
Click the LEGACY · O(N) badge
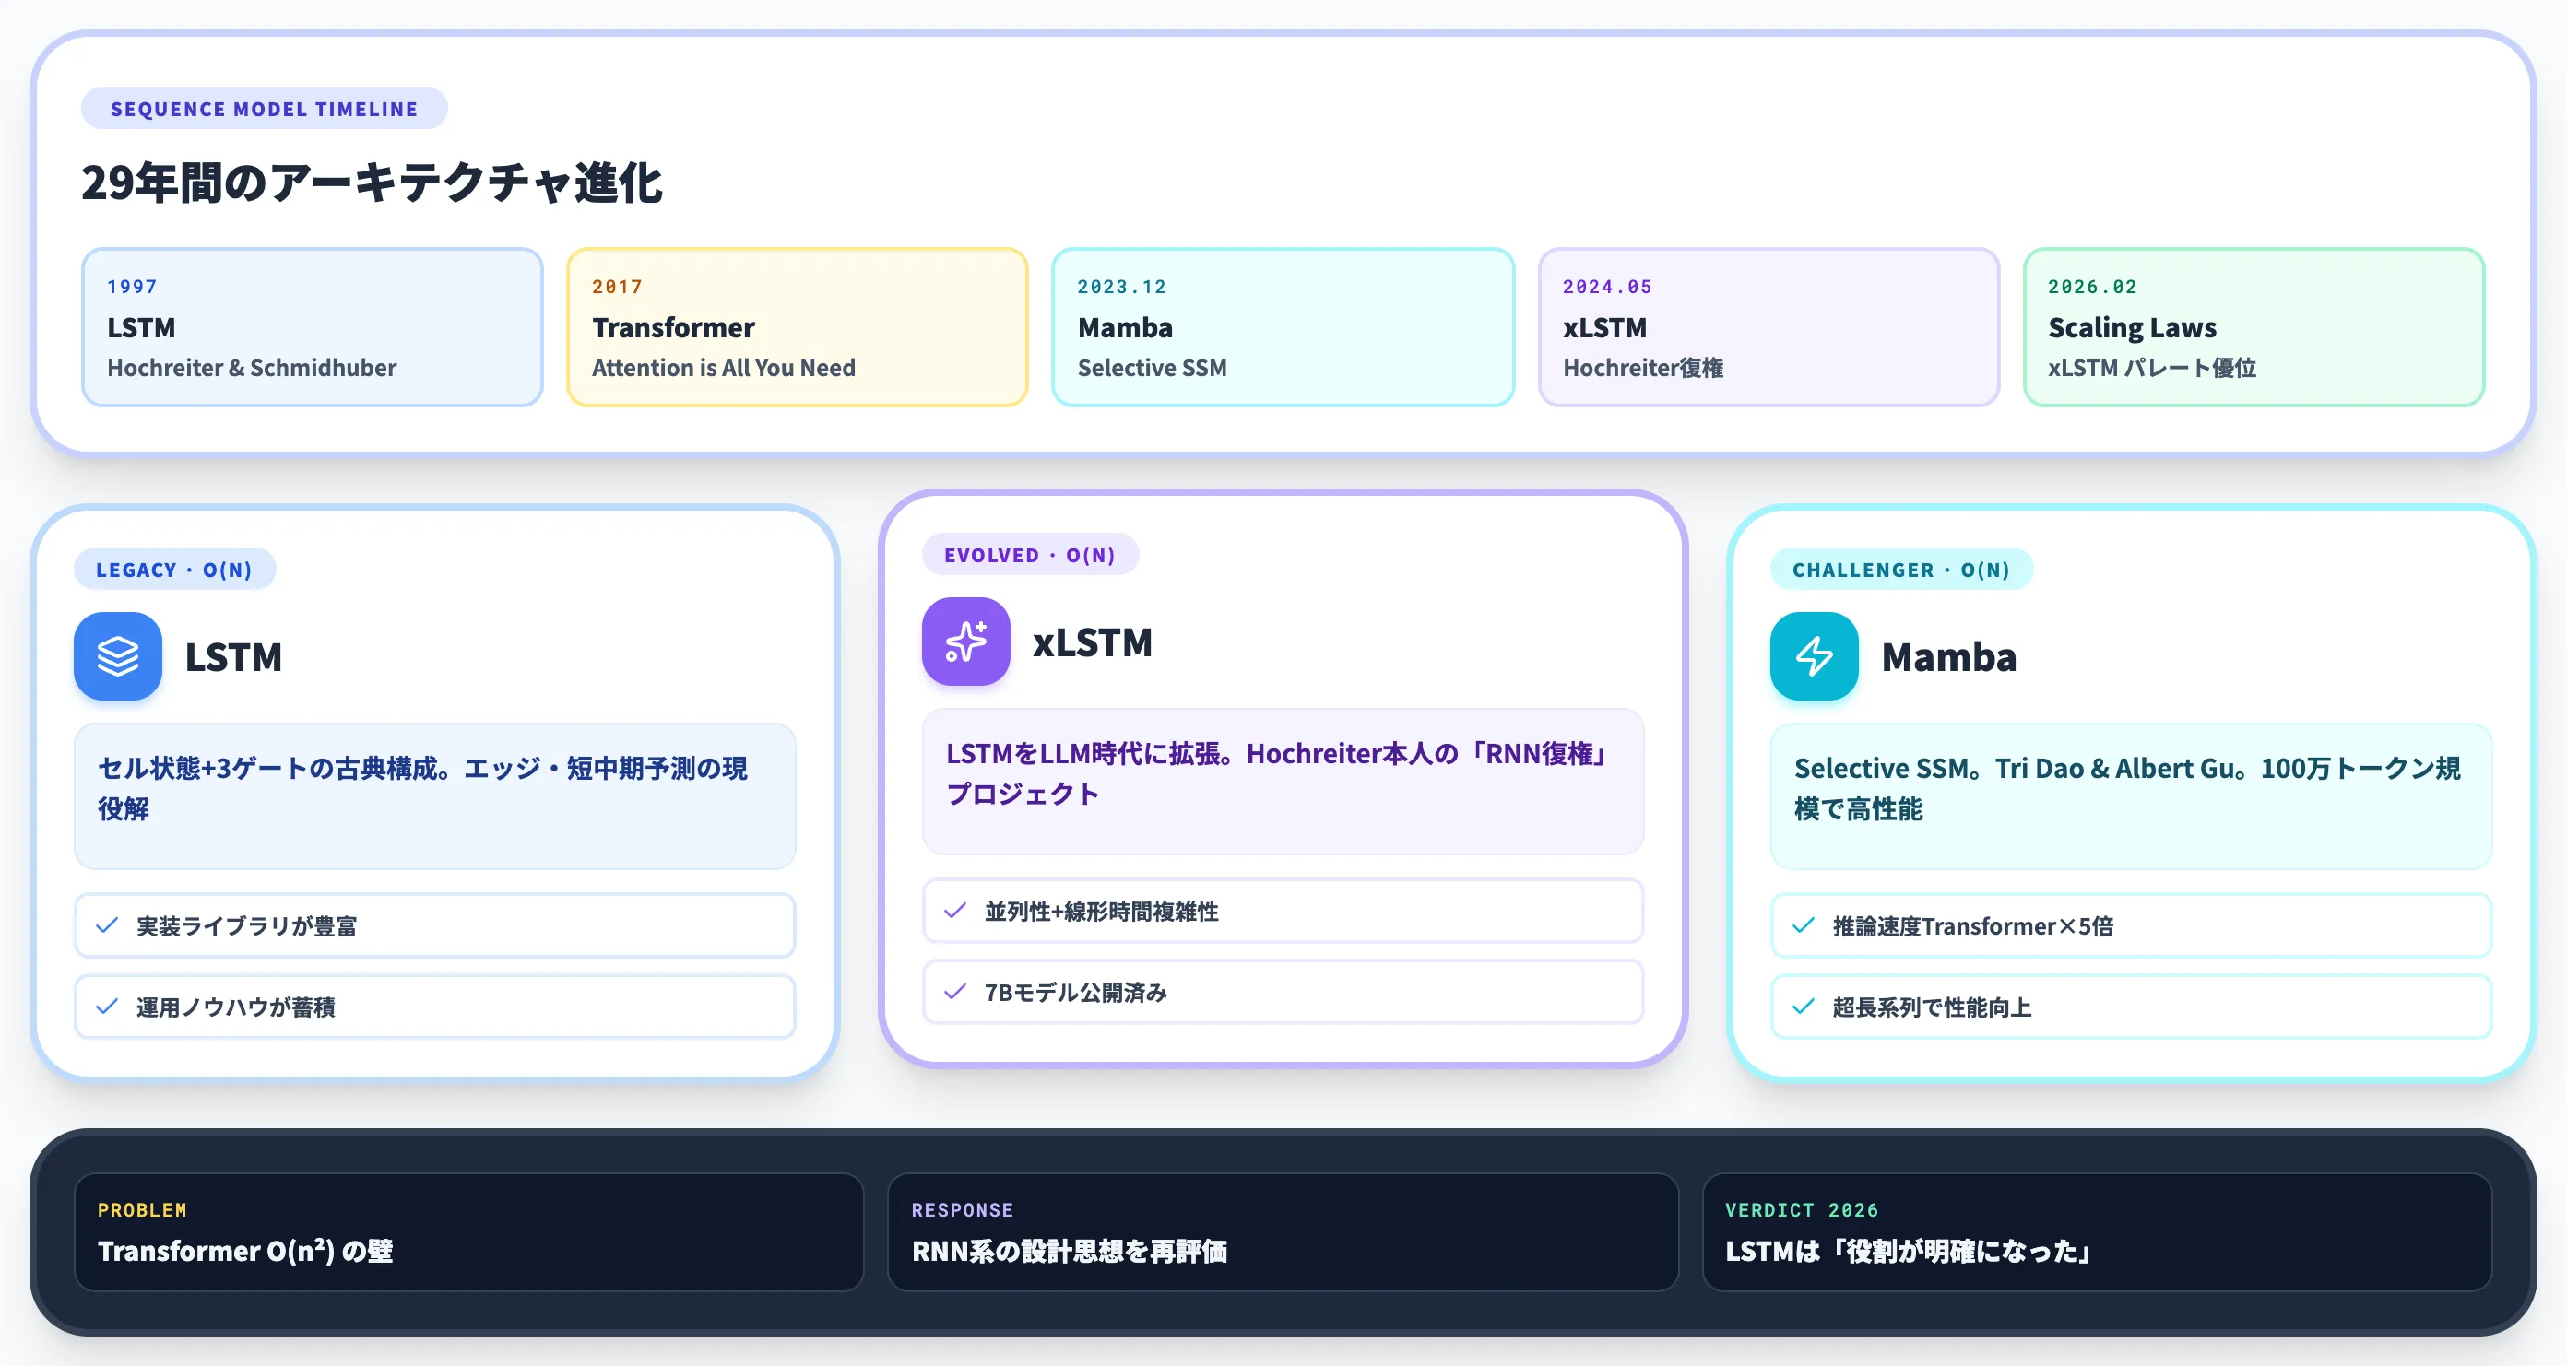click(x=174, y=570)
